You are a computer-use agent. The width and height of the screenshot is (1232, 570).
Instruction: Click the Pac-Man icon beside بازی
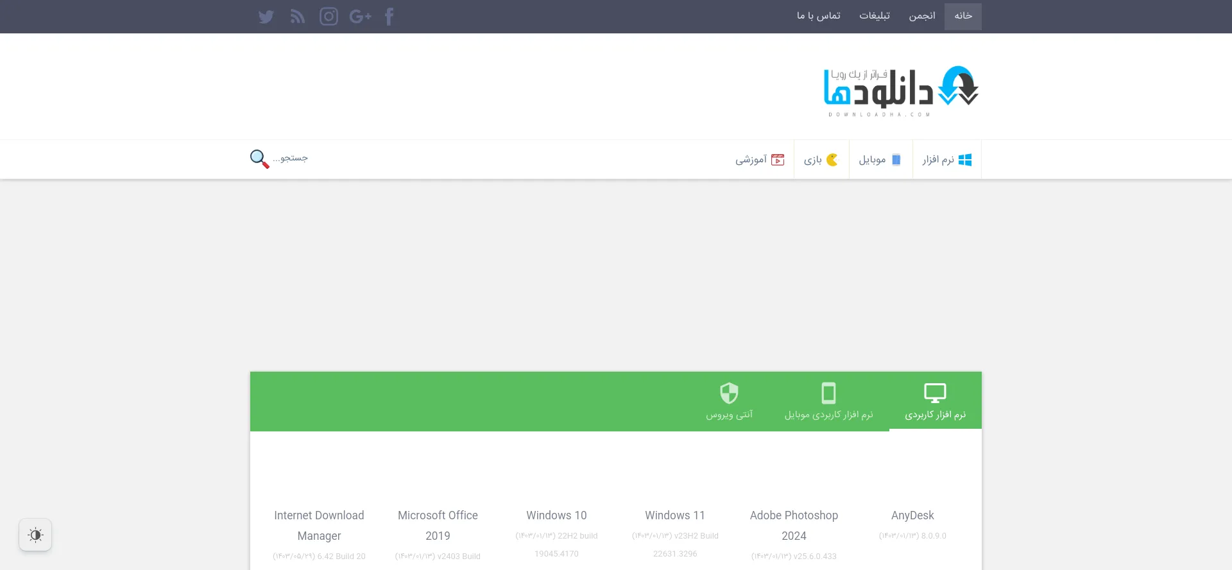(x=832, y=160)
